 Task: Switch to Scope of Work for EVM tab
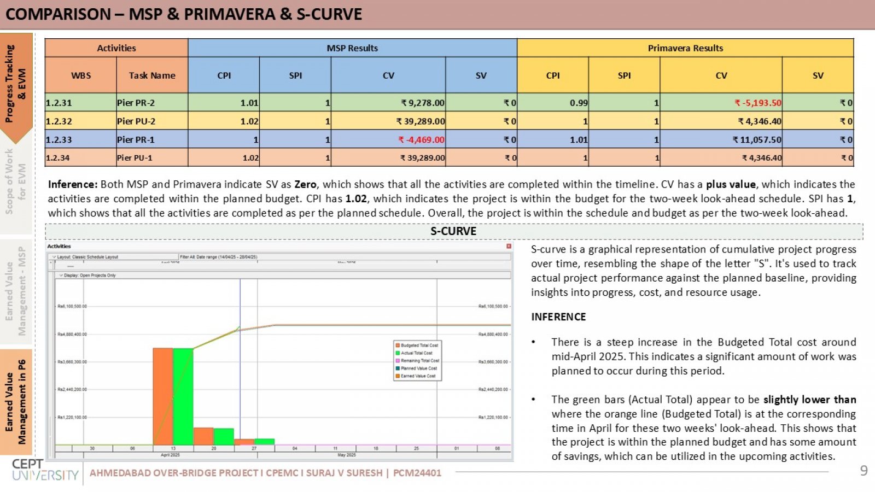coord(15,181)
